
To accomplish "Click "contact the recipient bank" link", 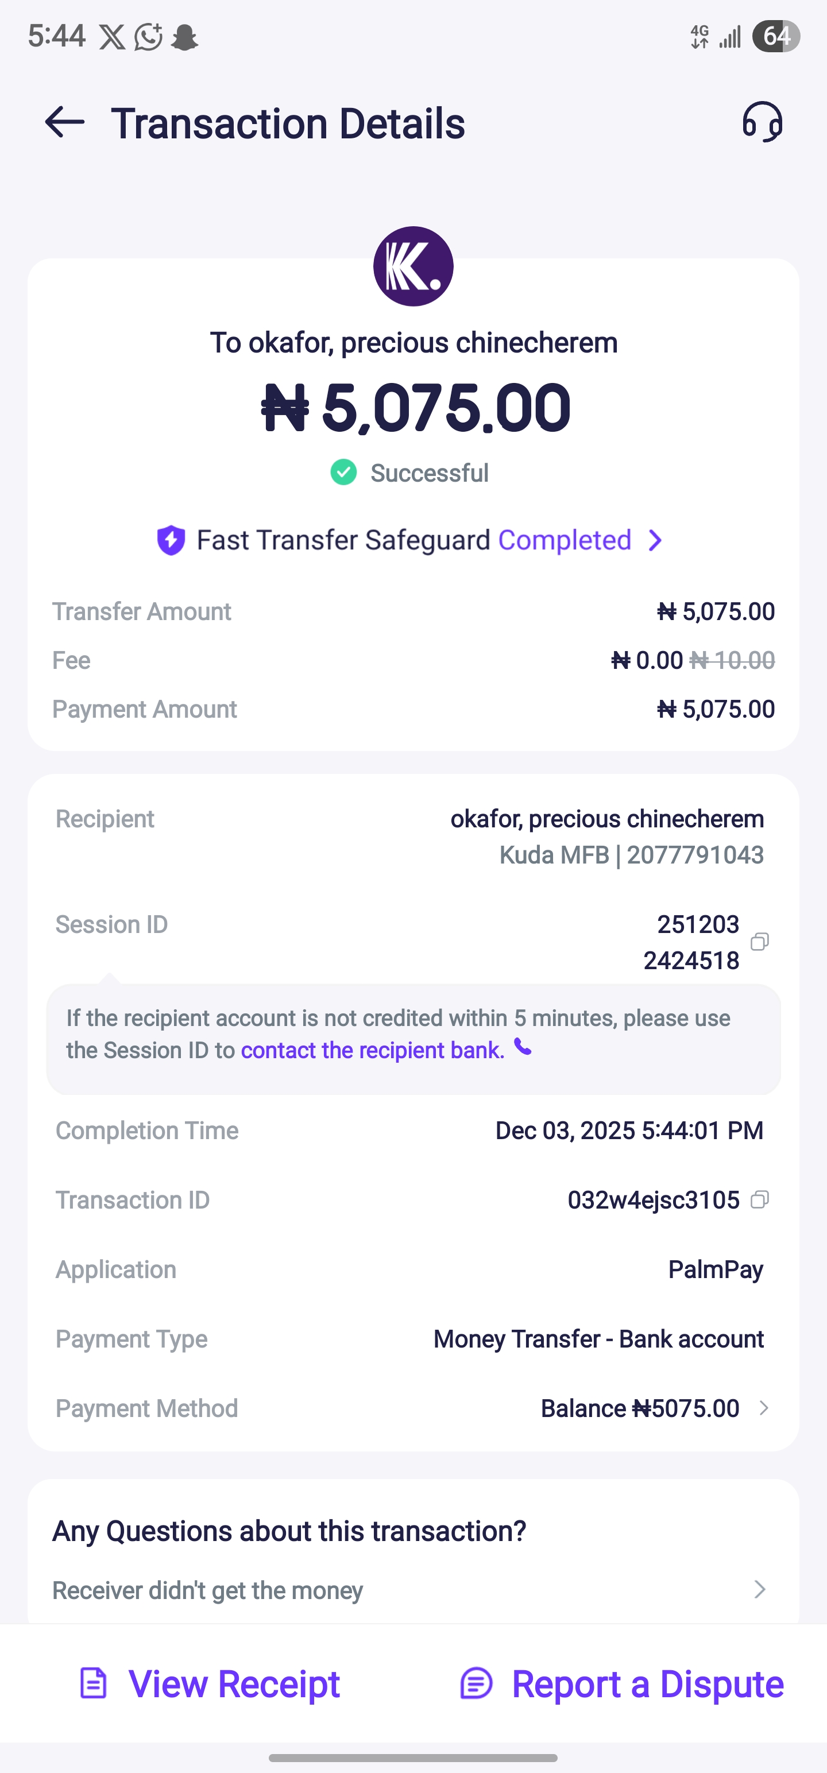I will [373, 1050].
